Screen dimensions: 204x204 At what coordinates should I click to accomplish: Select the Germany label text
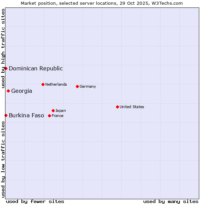(88, 86)
